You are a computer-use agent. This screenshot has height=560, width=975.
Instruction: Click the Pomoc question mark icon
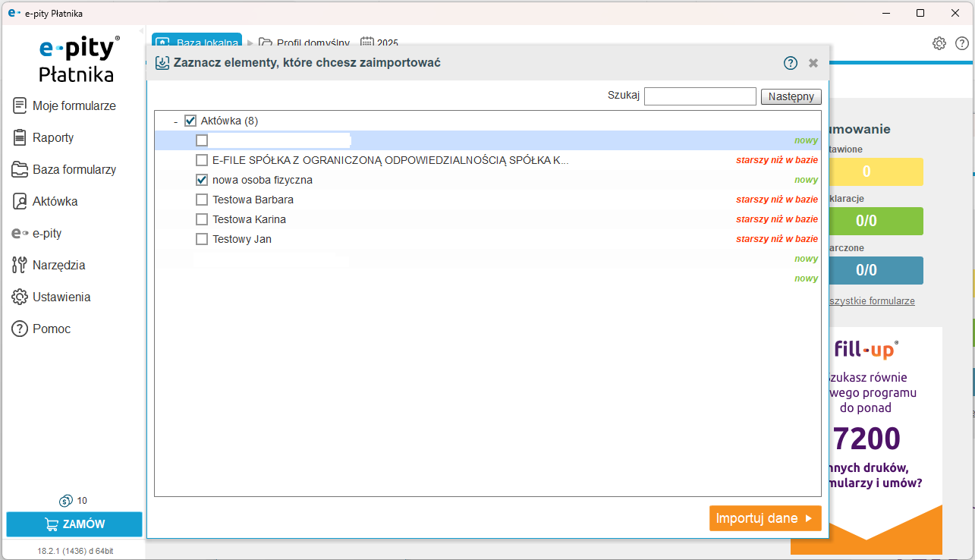pyautogui.click(x=20, y=329)
